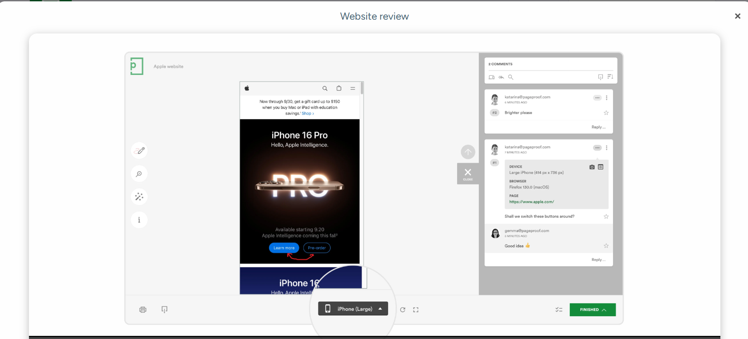This screenshot has width=748, height=339.
Task: Open kebab menu on comment #1
Action: (606, 148)
